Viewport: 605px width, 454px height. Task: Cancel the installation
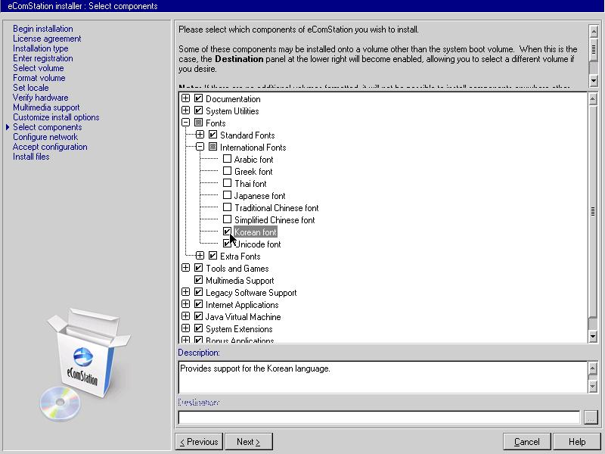click(x=527, y=442)
